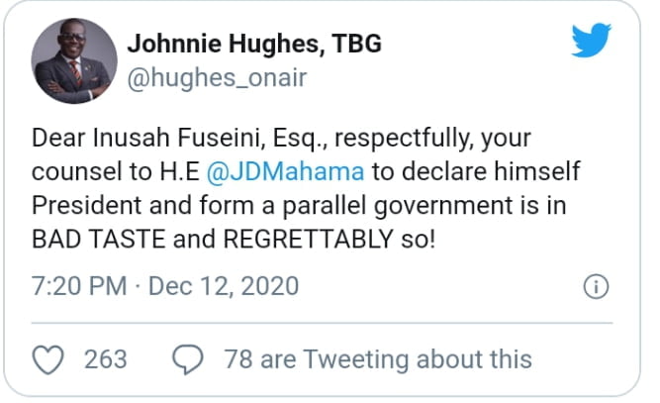
Task: Open the @hughes_onair handle
Action: pos(217,78)
